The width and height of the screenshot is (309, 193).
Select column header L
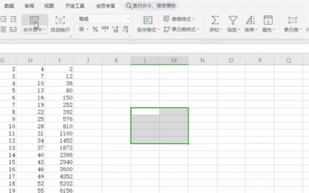145,61
